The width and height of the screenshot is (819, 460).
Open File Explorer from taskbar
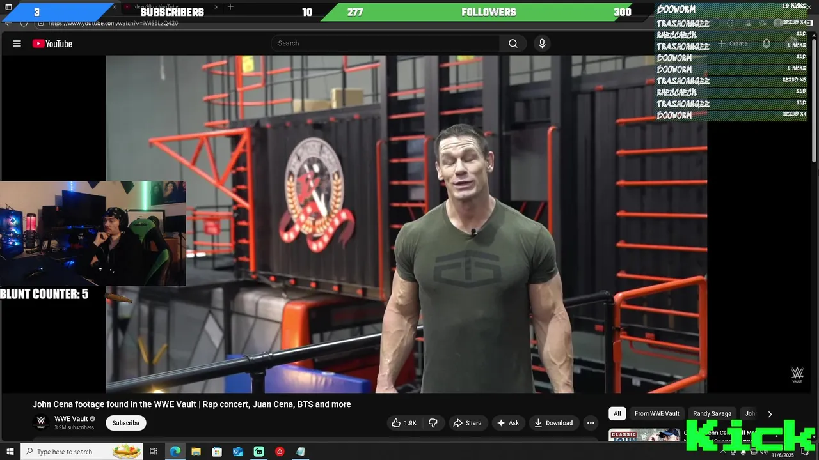coord(196,452)
